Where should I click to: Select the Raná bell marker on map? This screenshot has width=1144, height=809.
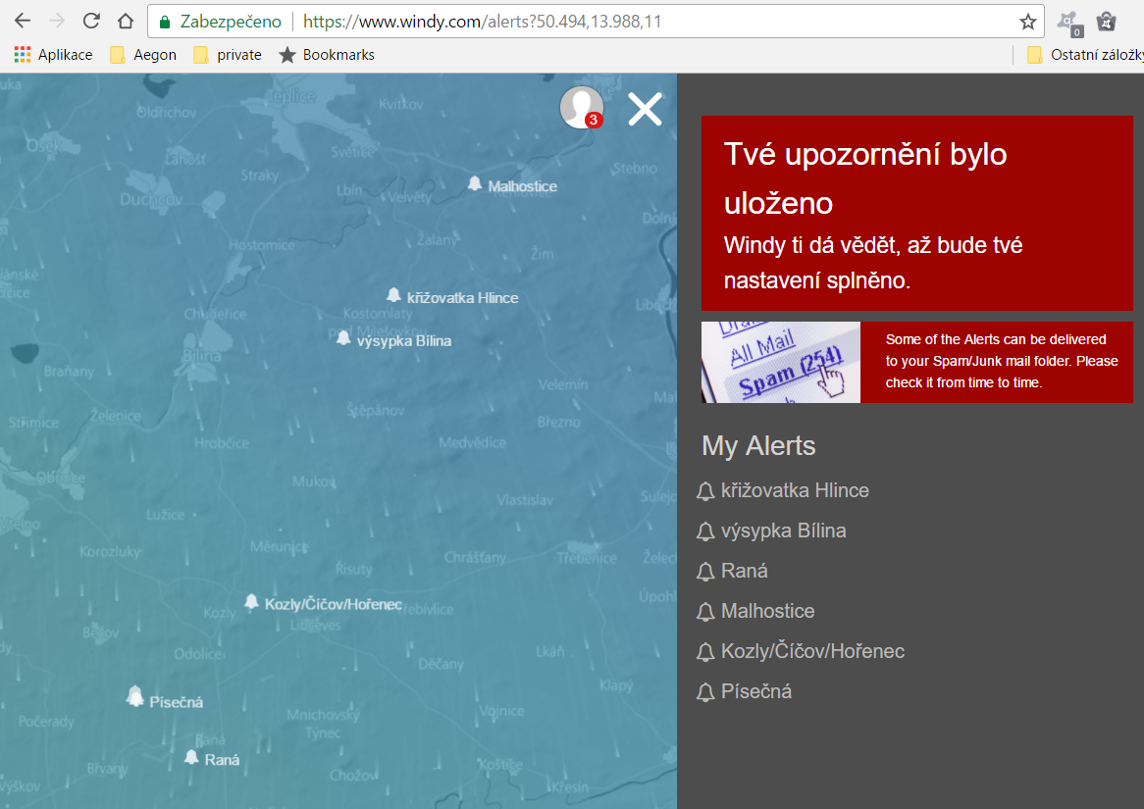[x=191, y=757]
